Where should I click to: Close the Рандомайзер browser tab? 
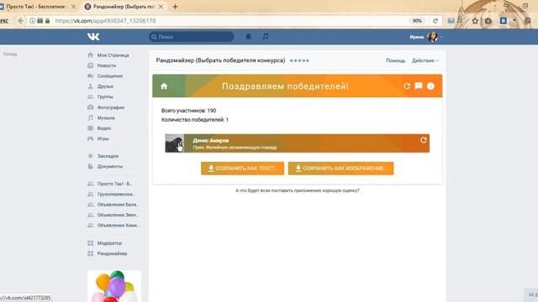click(161, 7)
